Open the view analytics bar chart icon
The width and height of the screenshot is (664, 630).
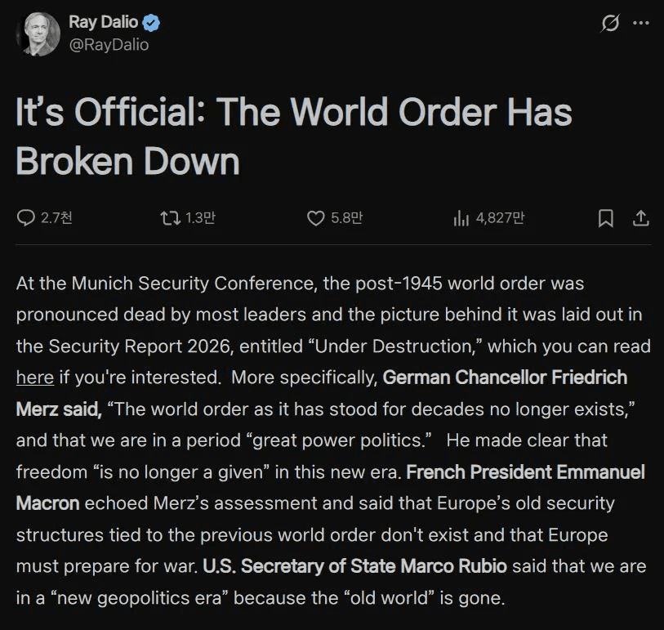coord(461,218)
